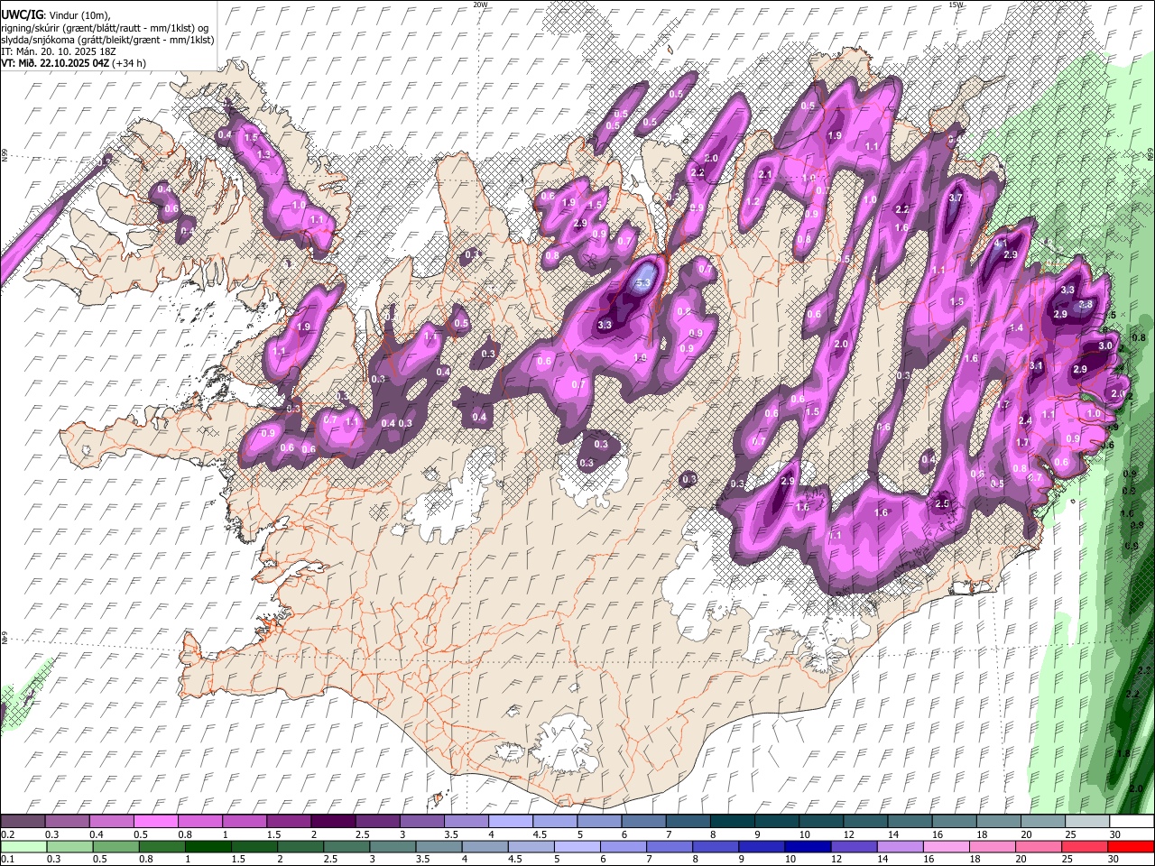
Task: Pick the 4 light lavender snow scale swatch
Action: [x=510, y=822]
